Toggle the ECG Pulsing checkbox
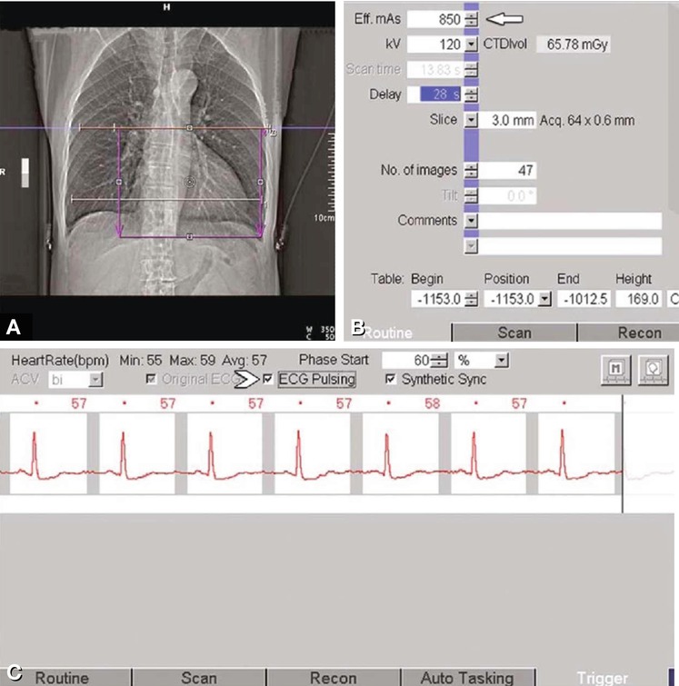Image resolution: width=679 pixels, height=686 pixels. tap(268, 379)
